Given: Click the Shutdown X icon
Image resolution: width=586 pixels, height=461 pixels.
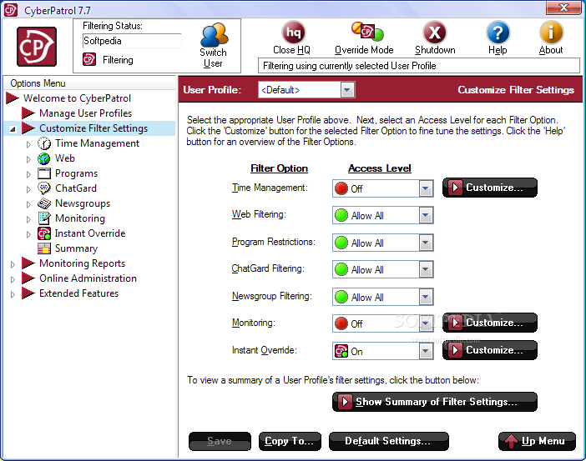Looking at the screenshot, I should (x=435, y=33).
